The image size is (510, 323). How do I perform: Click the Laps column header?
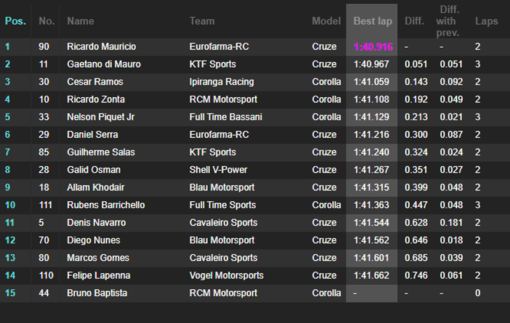(x=486, y=21)
